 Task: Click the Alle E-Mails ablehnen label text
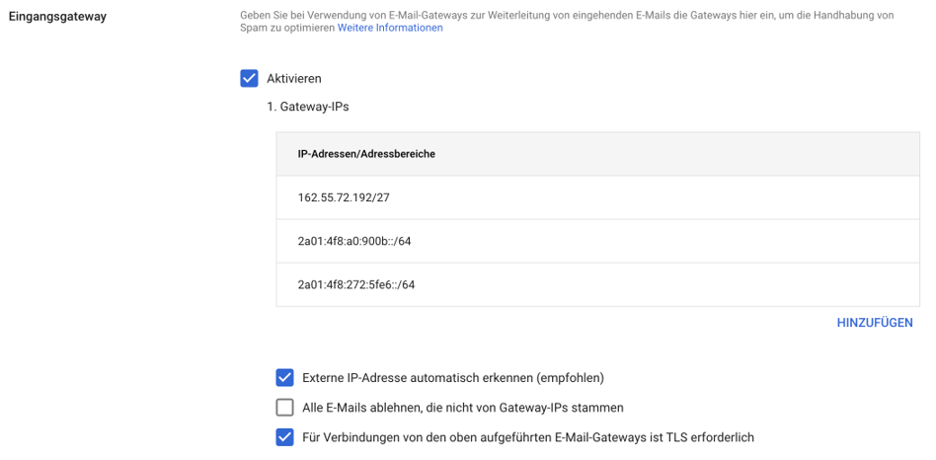coord(462,408)
